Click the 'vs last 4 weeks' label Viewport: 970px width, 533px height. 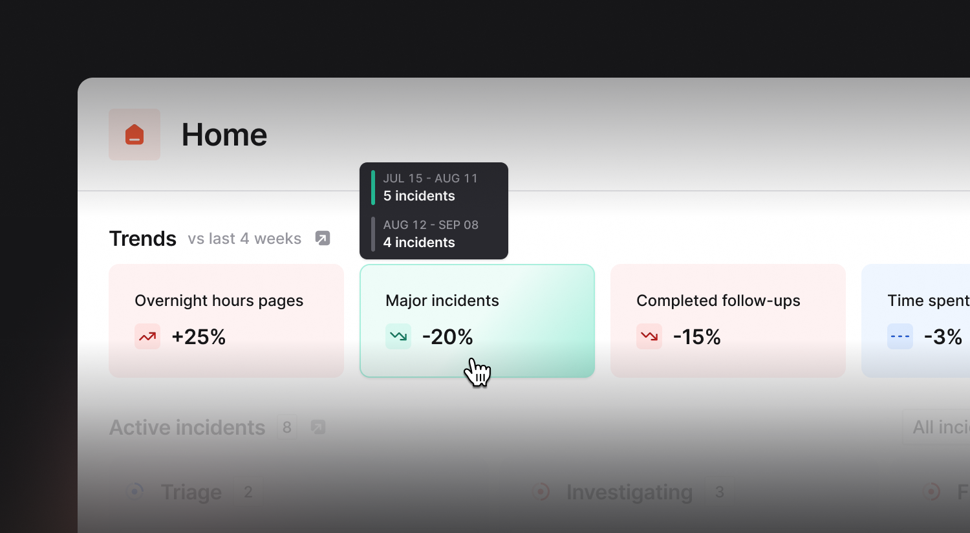pyautogui.click(x=244, y=239)
